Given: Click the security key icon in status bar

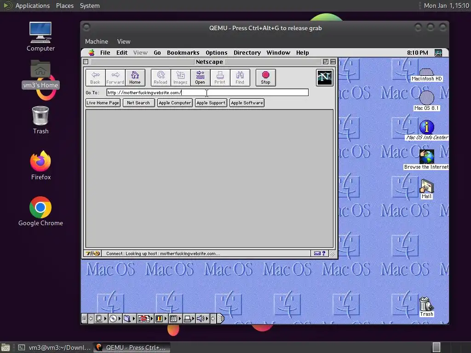Looking at the screenshot, I should [92, 253].
